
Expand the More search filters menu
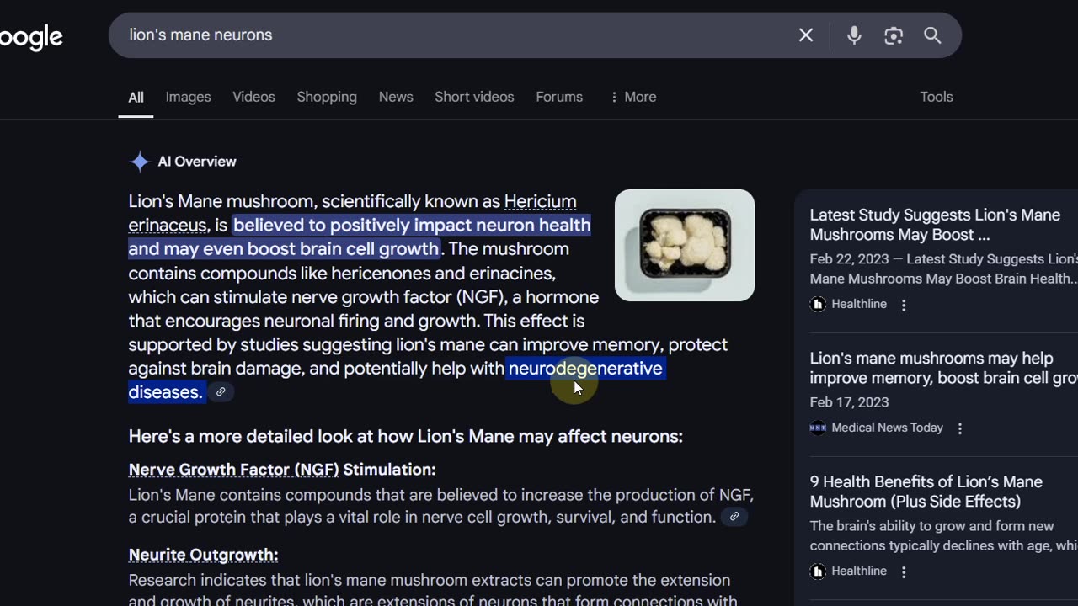tap(632, 97)
